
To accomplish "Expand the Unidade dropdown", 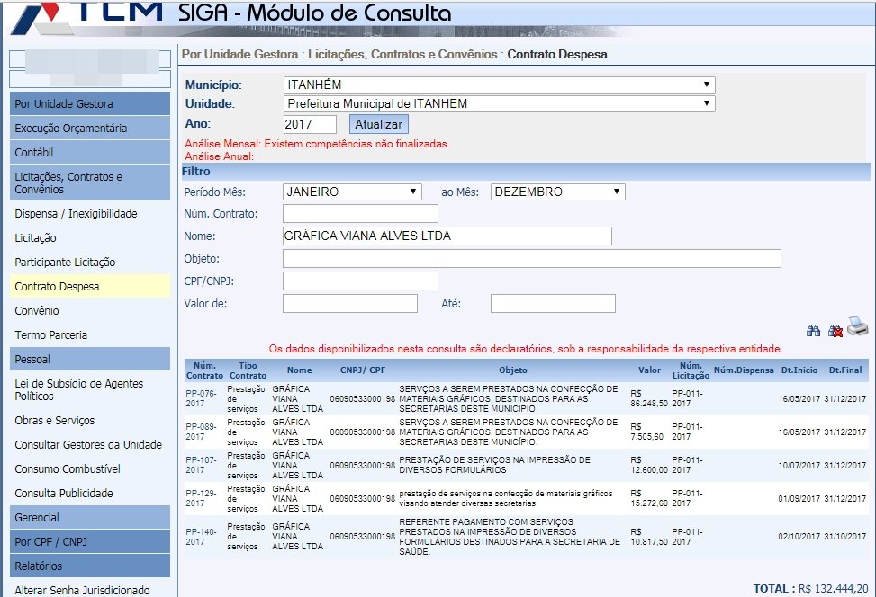I will pyautogui.click(x=499, y=103).
